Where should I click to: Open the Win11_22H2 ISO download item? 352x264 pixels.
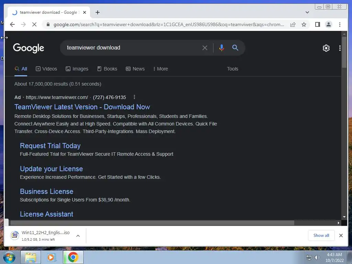click(40, 235)
